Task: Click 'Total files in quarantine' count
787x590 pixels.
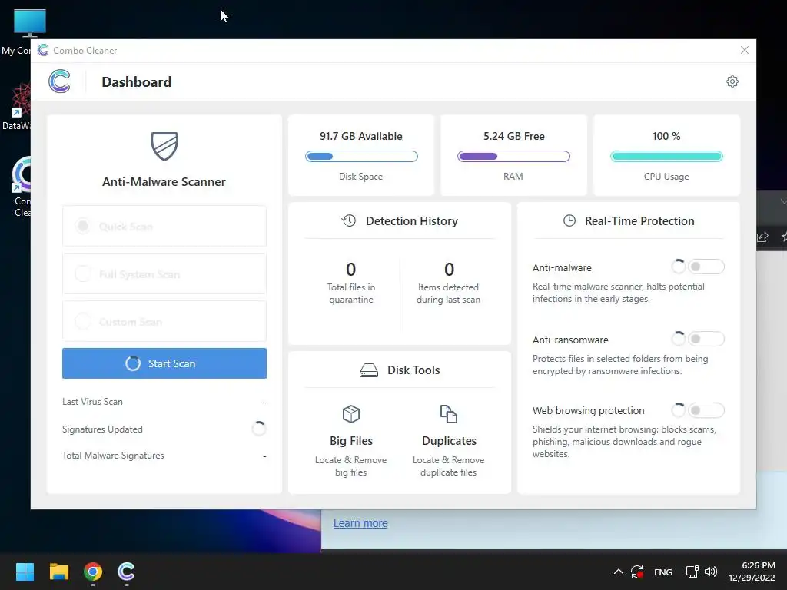Action: point(350,270)
